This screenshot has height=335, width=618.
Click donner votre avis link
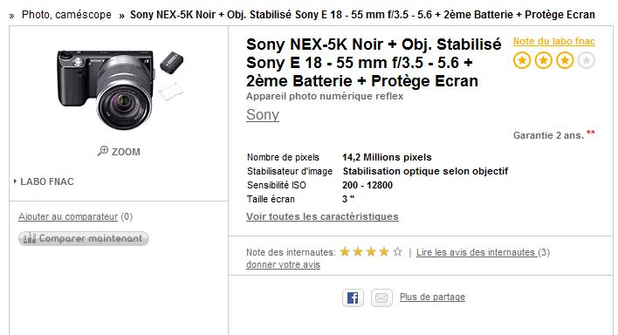(x=283, y=264)
